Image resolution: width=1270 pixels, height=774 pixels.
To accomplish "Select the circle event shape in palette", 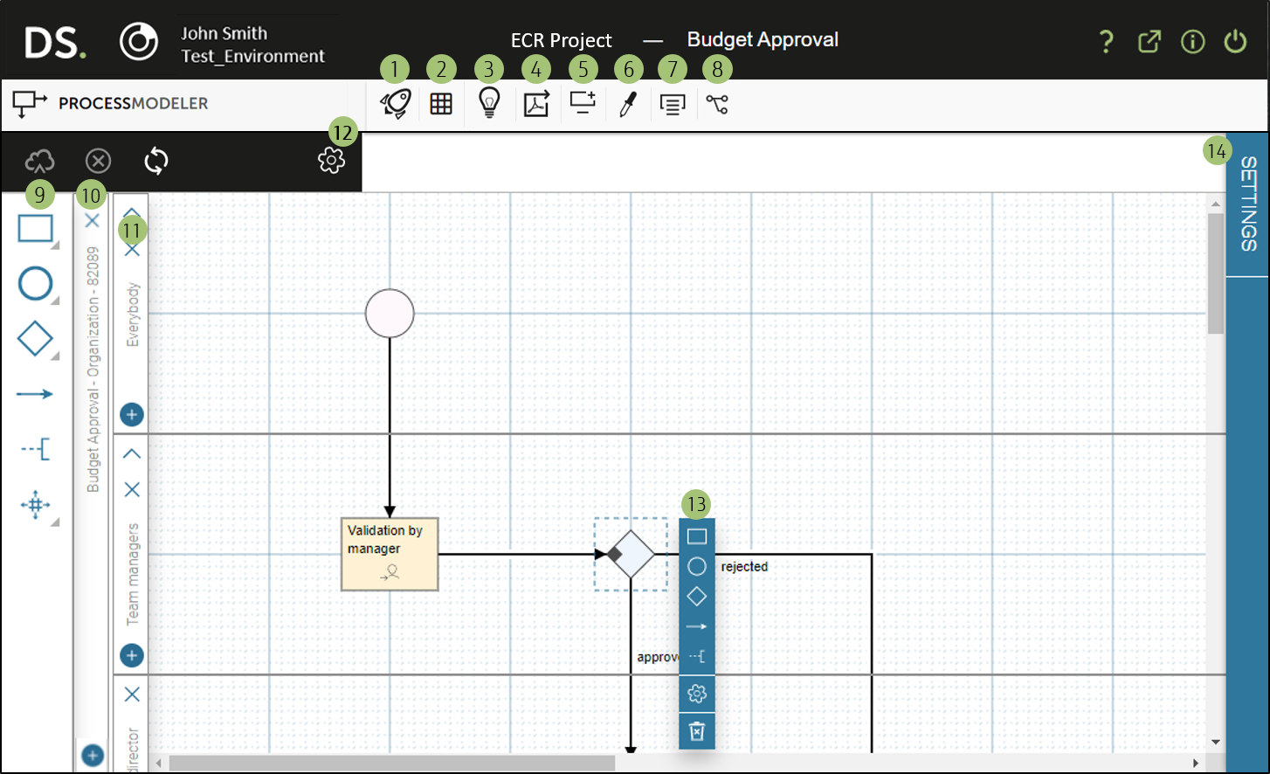I will pos(36,284).
